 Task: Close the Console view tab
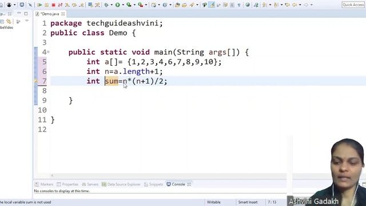(189, 184)
